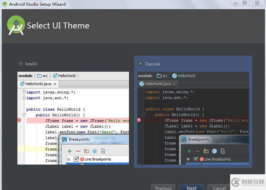Click src folder icon in Darcula preview

[x=159, y=76]
